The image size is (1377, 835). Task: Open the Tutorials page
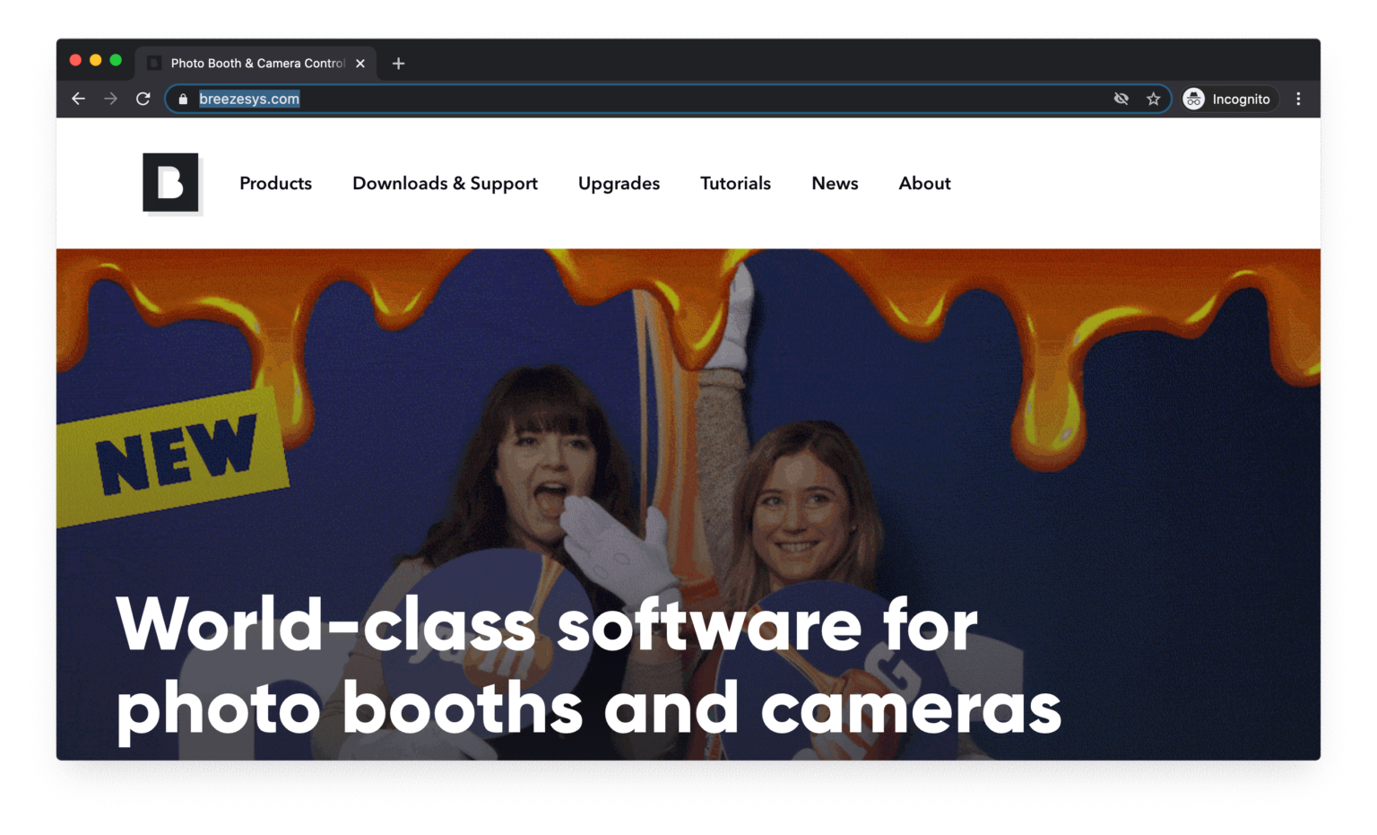pos(735,183)
